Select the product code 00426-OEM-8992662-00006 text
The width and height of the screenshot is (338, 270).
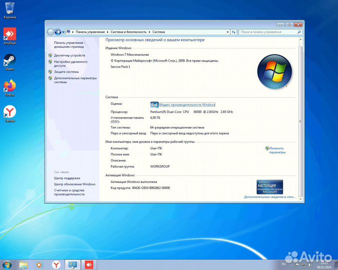pyautogui.click(x=151, y=188)
